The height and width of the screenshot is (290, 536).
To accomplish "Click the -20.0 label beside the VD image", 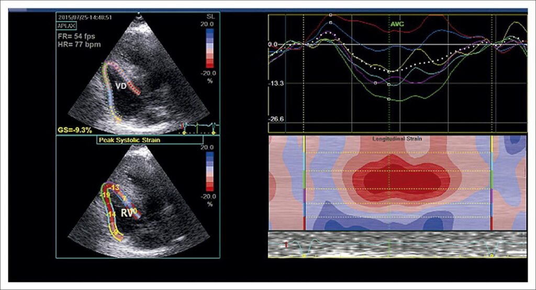I will [208, 73].
